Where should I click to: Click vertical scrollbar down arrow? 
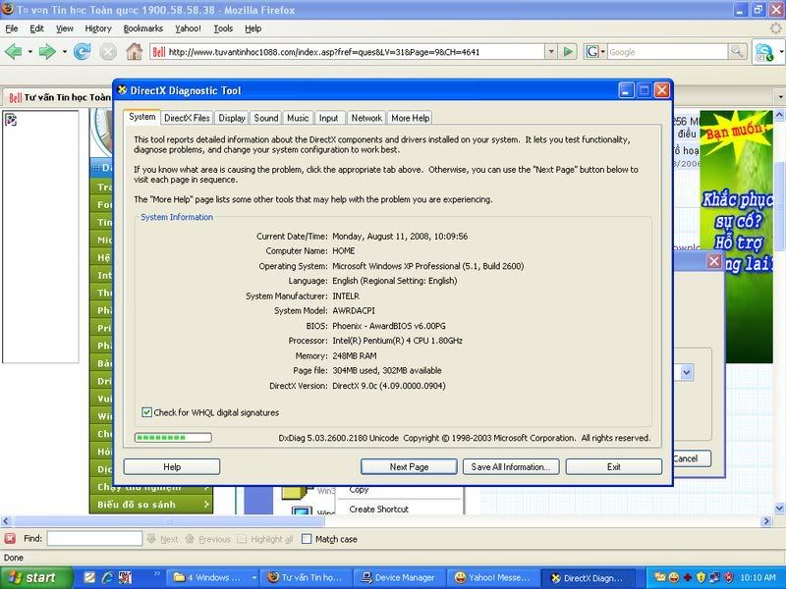pyautogui.click(x=779, y=509)
